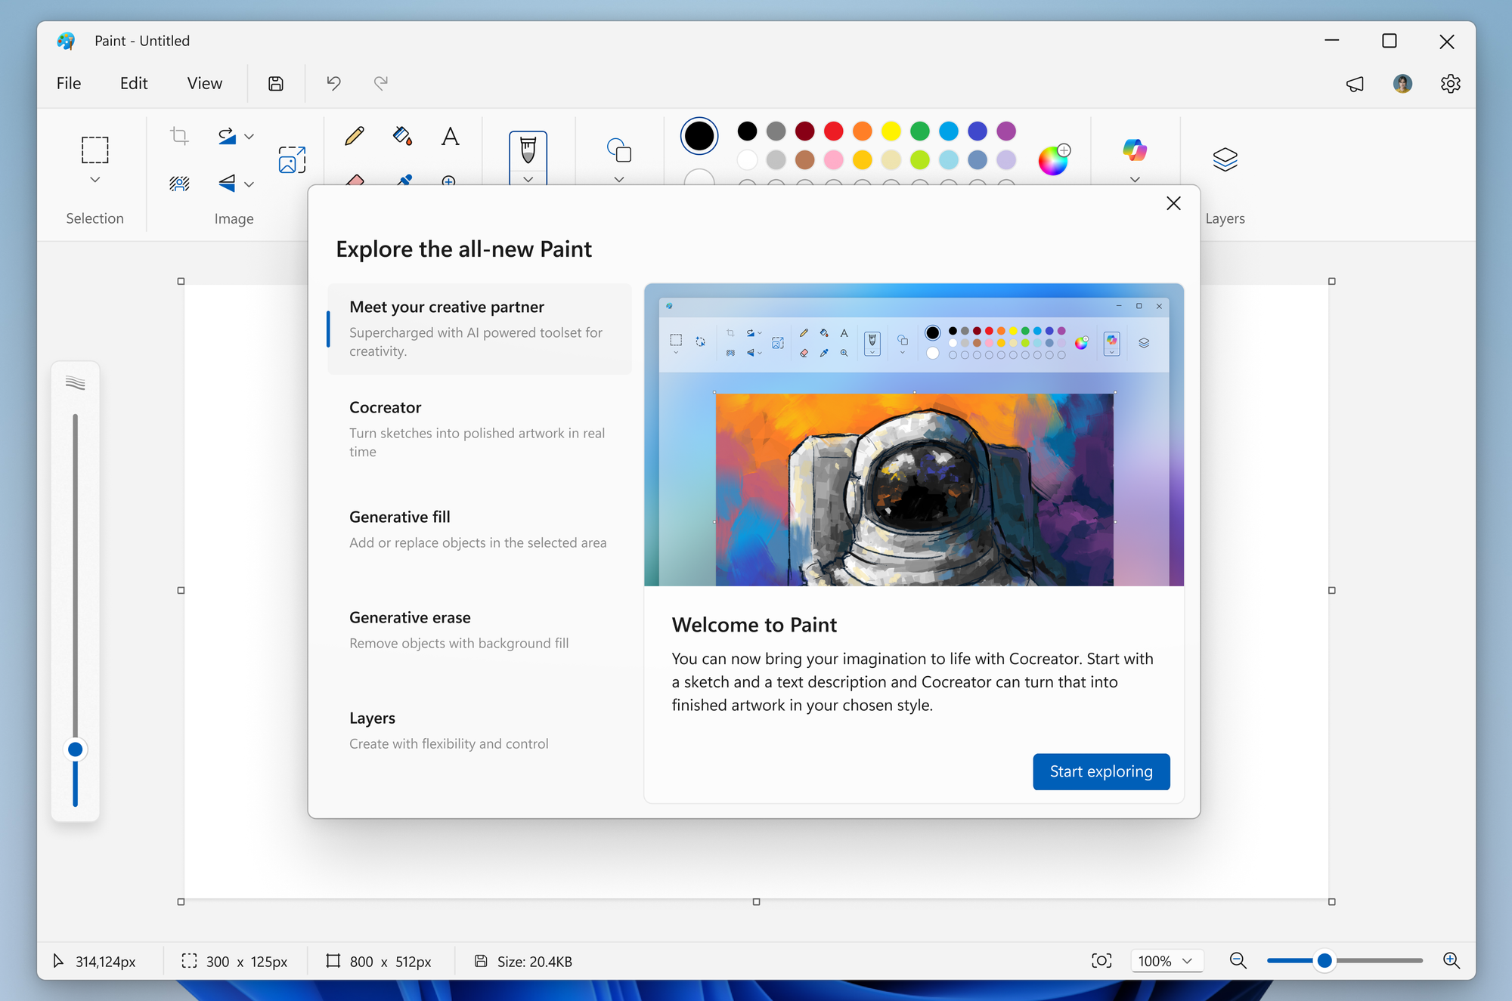Open the Brushes dropdown
Screen dimensions: 1512x1001
point(527,180)
